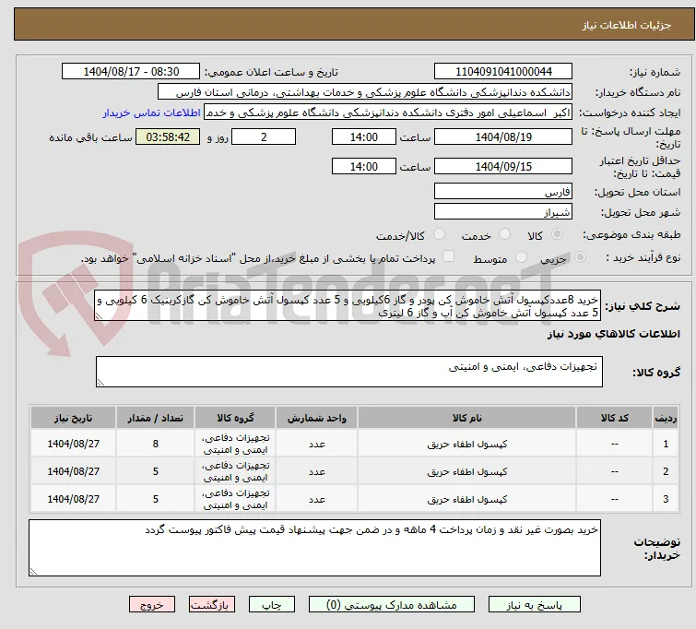Select the متوسط purchase type radio

click(521, 257)
